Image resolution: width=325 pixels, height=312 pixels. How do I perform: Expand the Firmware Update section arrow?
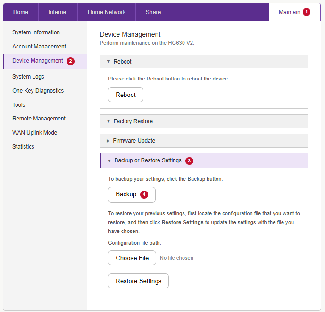(108, 141)
